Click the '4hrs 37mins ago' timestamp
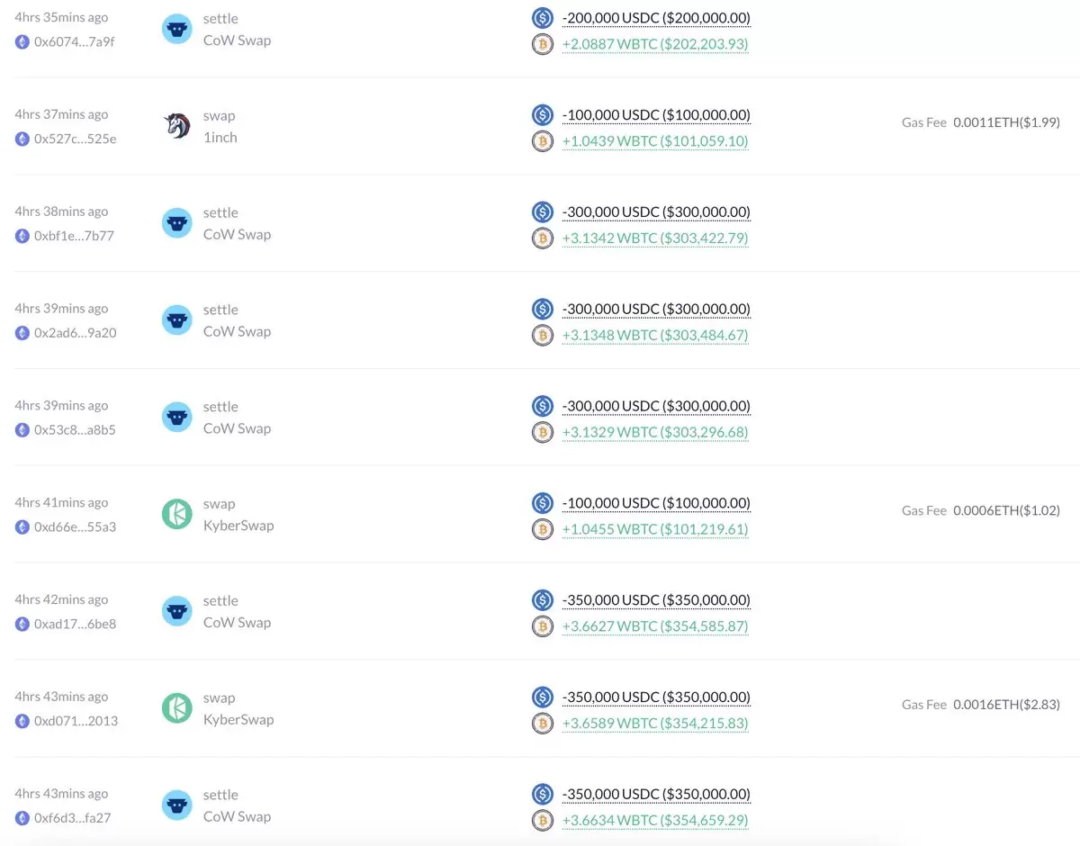Viewport: 1080px width, 846px height. pyautogui.click(x=61, y=114)
